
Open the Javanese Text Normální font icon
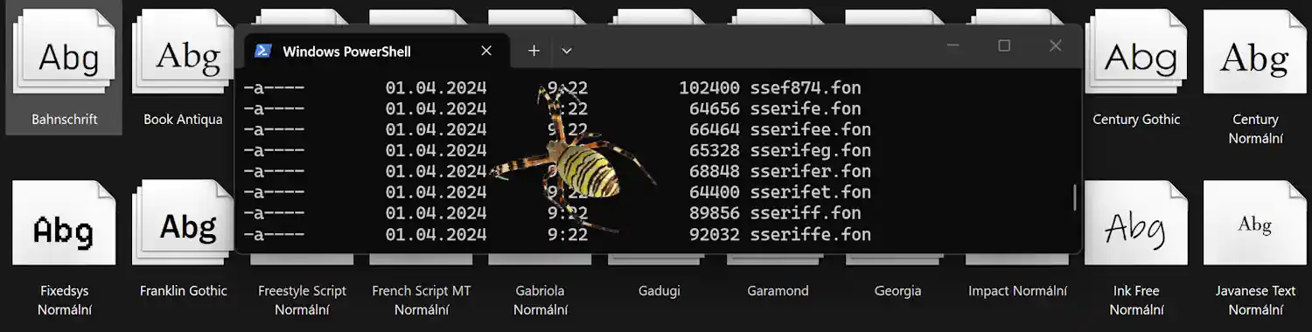(x=1255, y=223)
